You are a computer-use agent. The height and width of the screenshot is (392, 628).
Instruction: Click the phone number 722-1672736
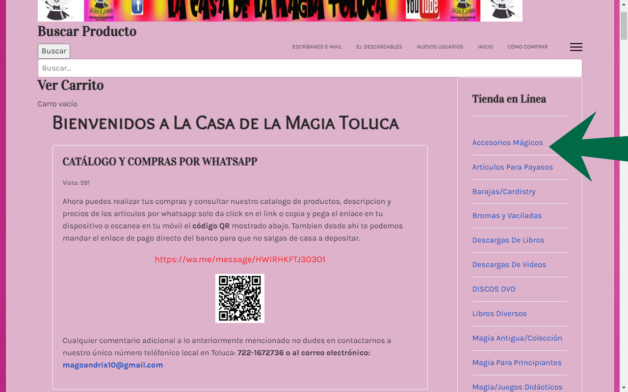point(261,353)
